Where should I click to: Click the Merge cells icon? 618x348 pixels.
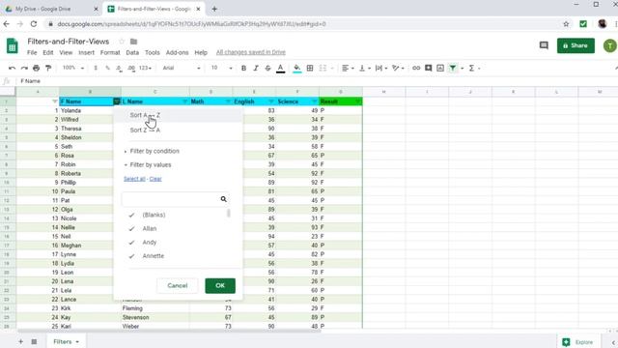point(323,69)
